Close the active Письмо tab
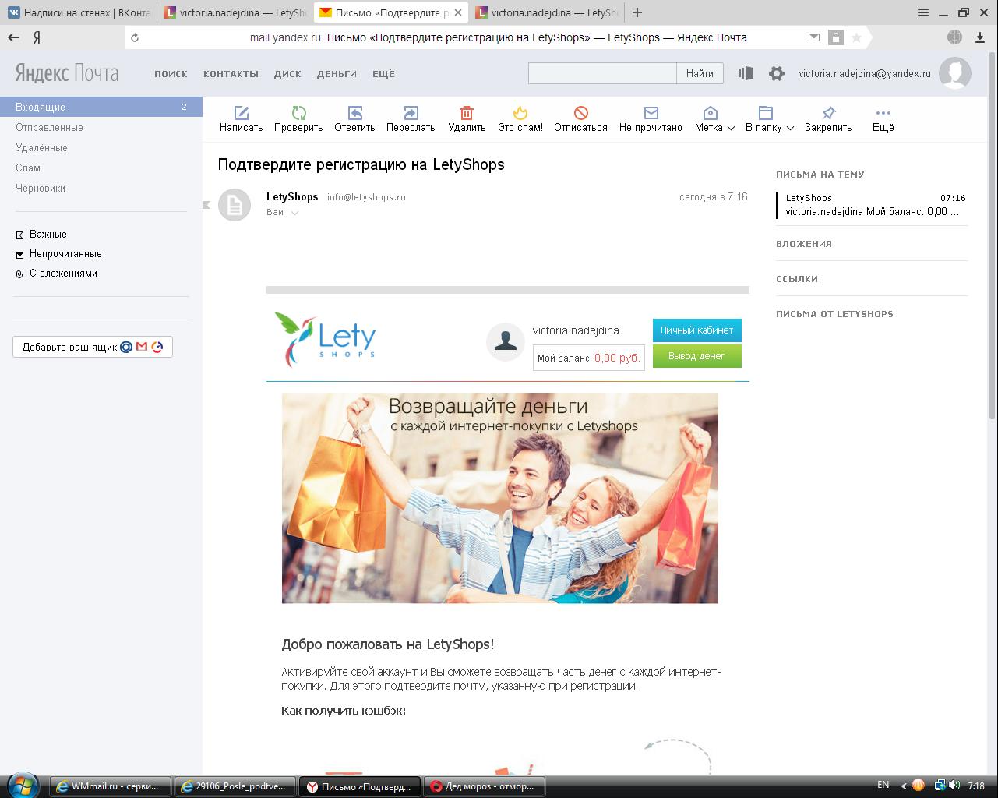 click(459, 12)
